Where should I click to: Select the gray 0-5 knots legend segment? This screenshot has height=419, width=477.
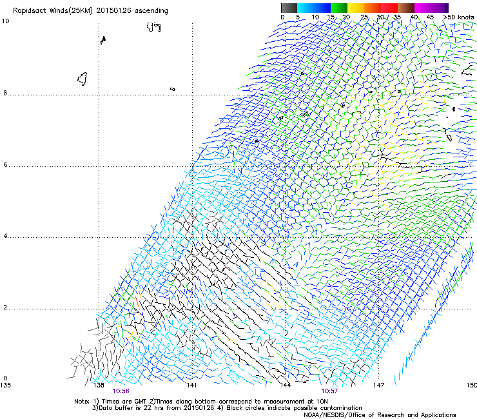coord(289,8)
